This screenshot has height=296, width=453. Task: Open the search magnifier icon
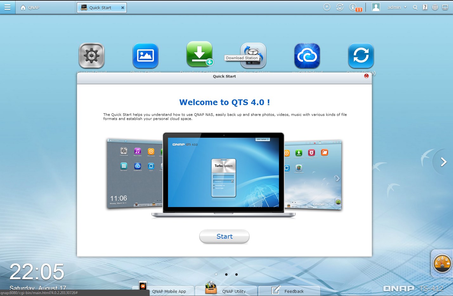click(x=415, y=8)
